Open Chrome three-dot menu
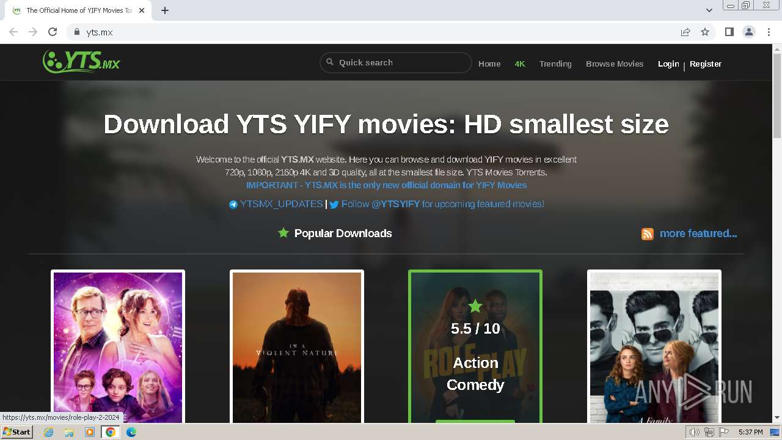The image size is (782, 440). pyautogui.click(x=769, y=32)
